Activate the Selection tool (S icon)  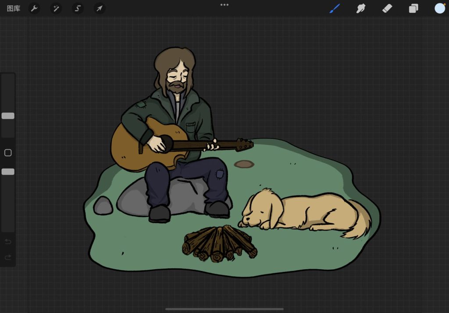[78, 8]
